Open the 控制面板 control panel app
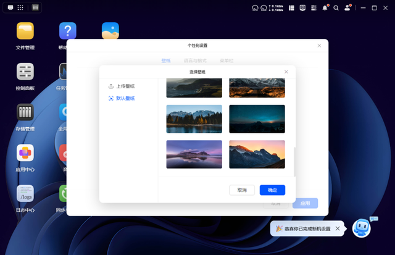The image size is (395, 255). click(x=25, y=72)
